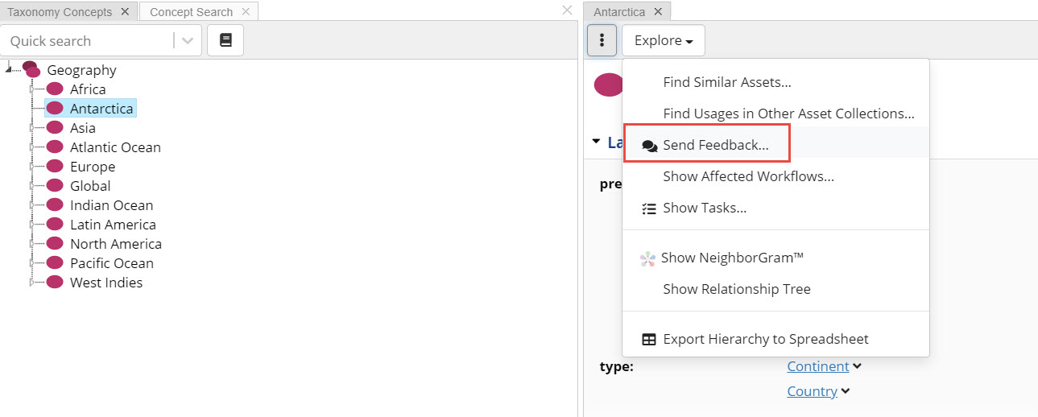
Task: Click the Send Feedback speech bubble icon
Action: pos(649,146)
